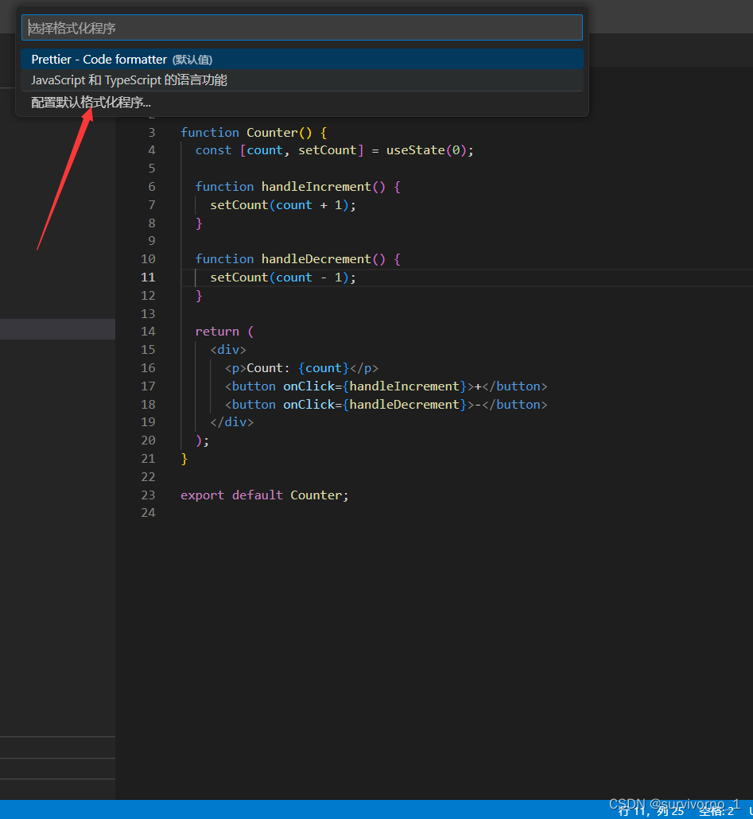Click 'useState(0)' call on line 4
This screenshot has width=753, height=819.
coord(426,150)
